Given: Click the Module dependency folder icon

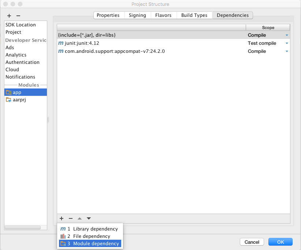Looking at the screenshot, I should tap(63, 243).
